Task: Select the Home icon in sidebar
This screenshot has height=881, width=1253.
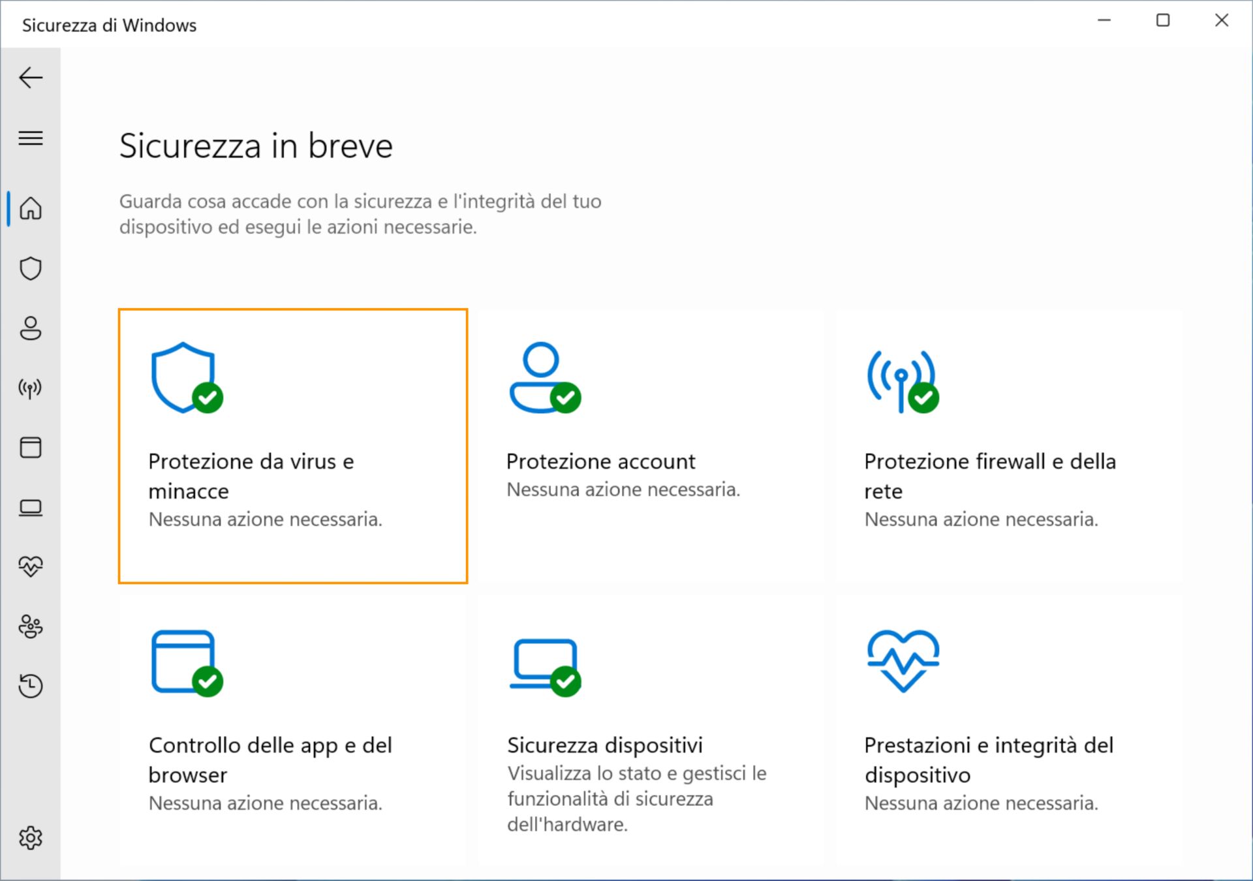Action: [31, 209]
